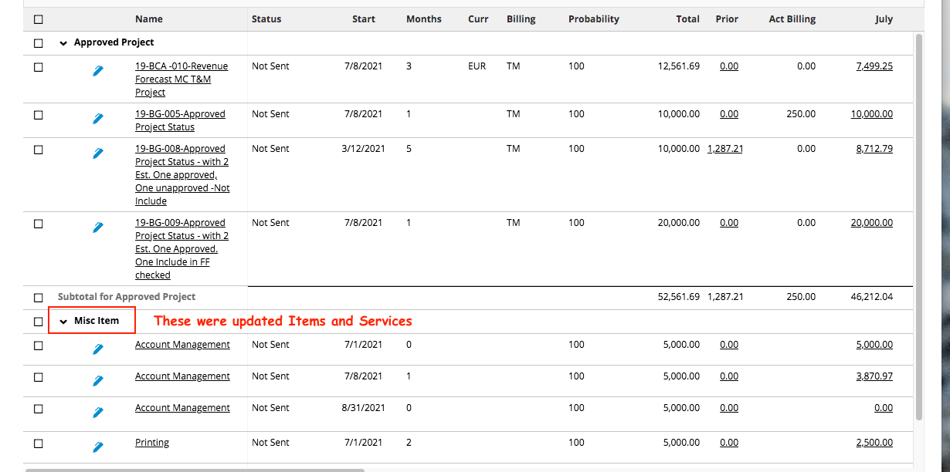The width and height of the screenshot is (950, 472).
Task: Click the Months column header
Action: [424, 19]
